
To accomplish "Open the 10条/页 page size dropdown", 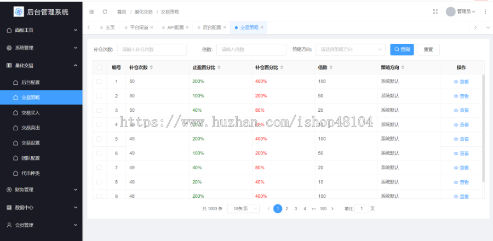I will (243, 209).
